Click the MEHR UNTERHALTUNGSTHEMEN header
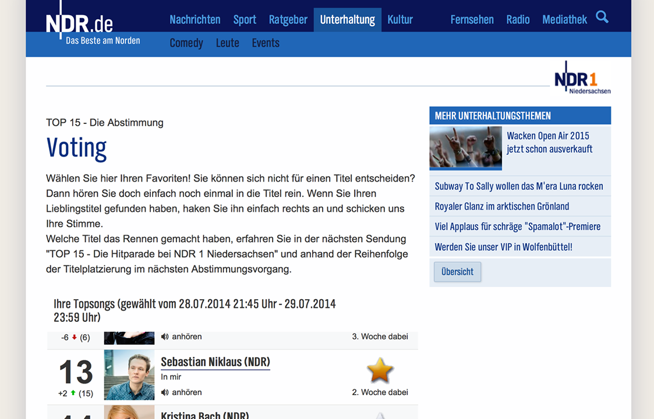The width and height of the screenshot is (654, 419). point(520,115)
